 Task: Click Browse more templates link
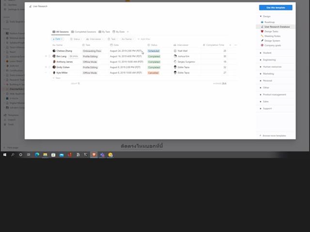pyautogui.click(x=273, y=136)
